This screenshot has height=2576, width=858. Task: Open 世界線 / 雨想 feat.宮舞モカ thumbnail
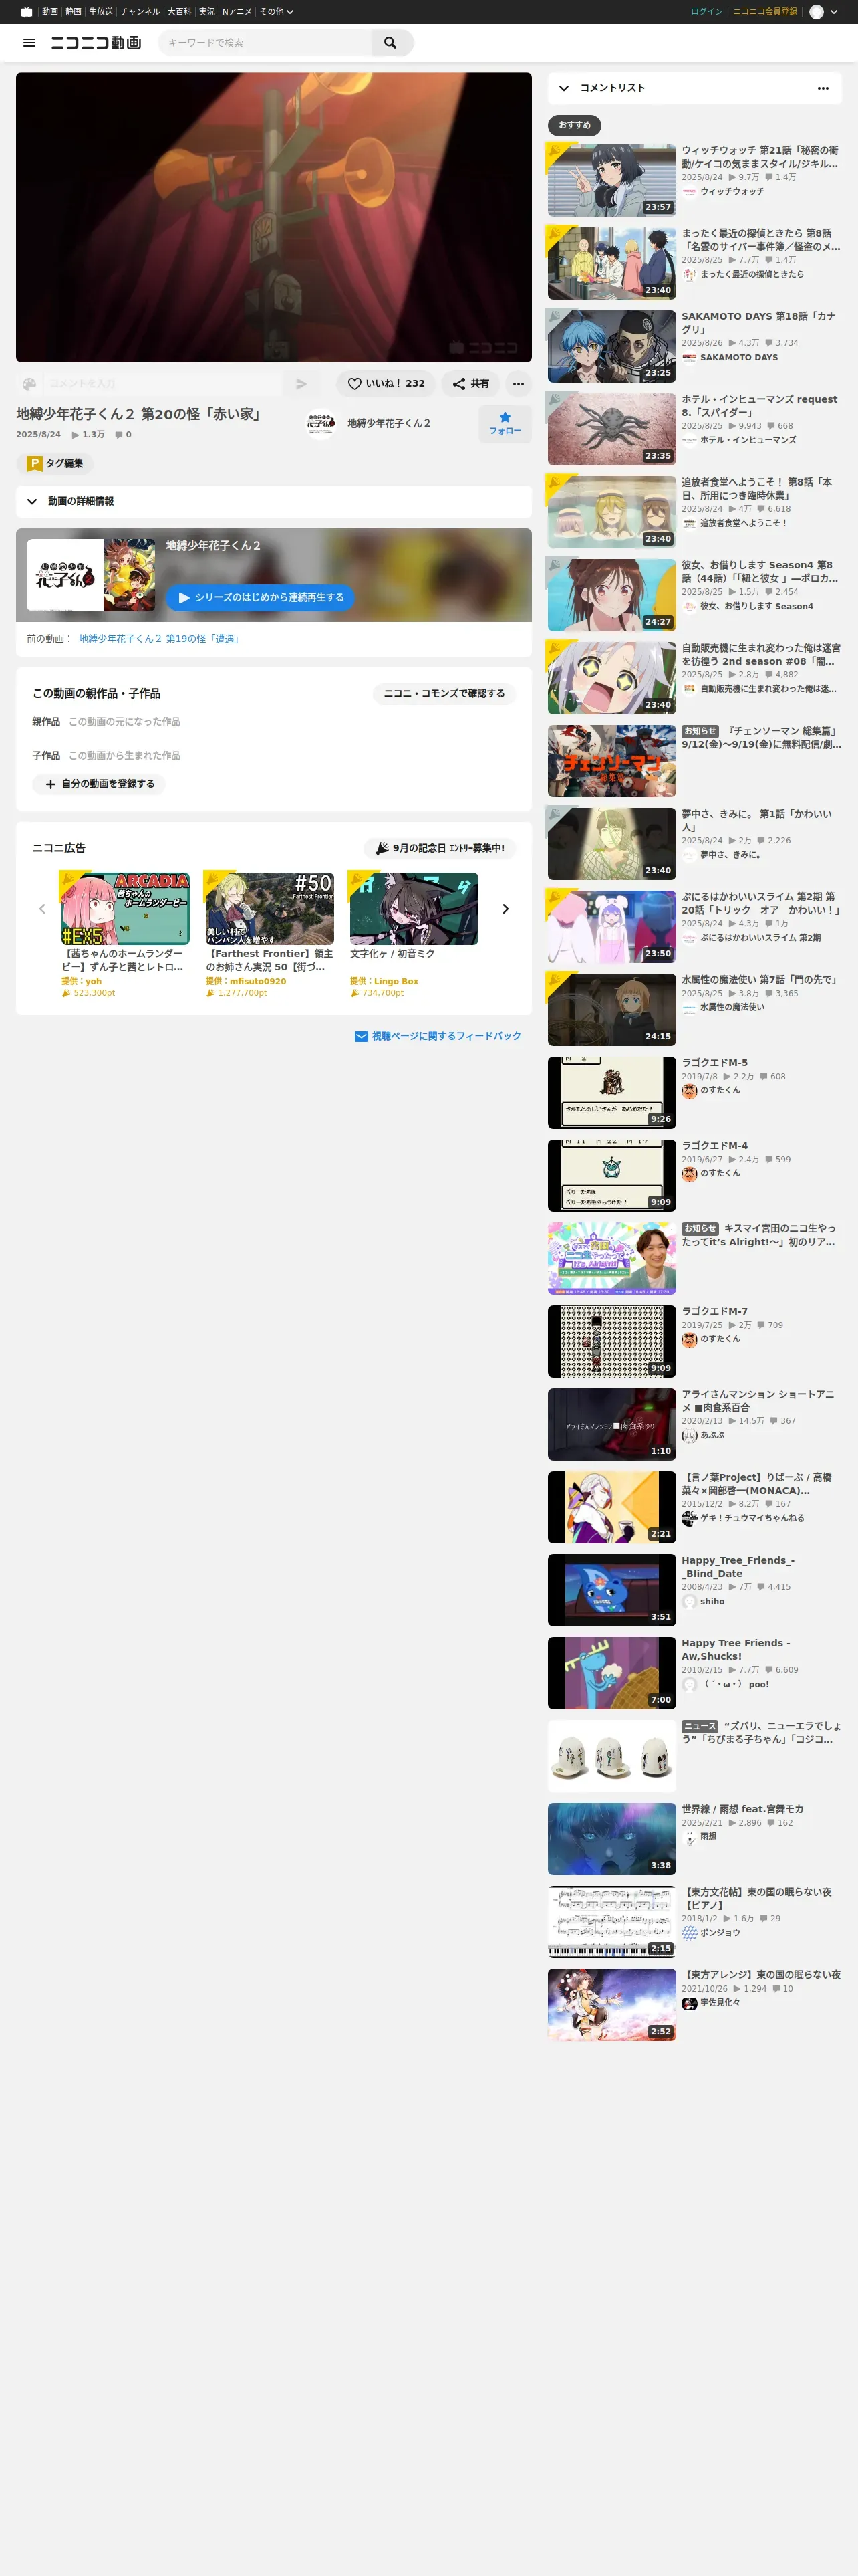[611, 1840]
